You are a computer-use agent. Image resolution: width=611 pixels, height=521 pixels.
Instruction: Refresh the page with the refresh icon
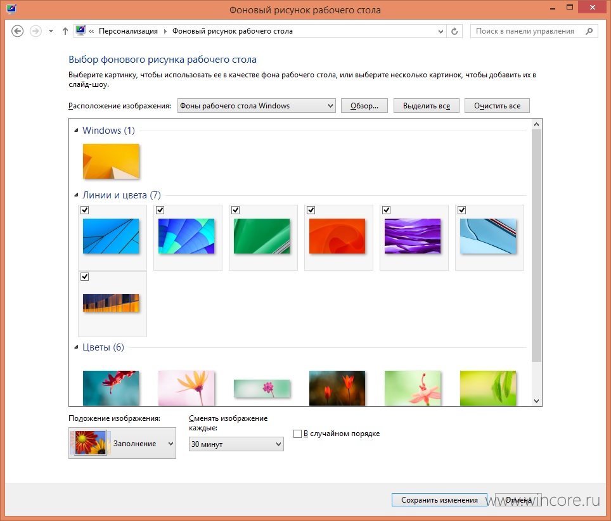click(454, 31)
